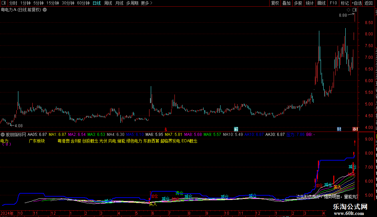377x217 pixels.
Task: Click the diamond icon in chart corner
Action: [x=348, y=10]
